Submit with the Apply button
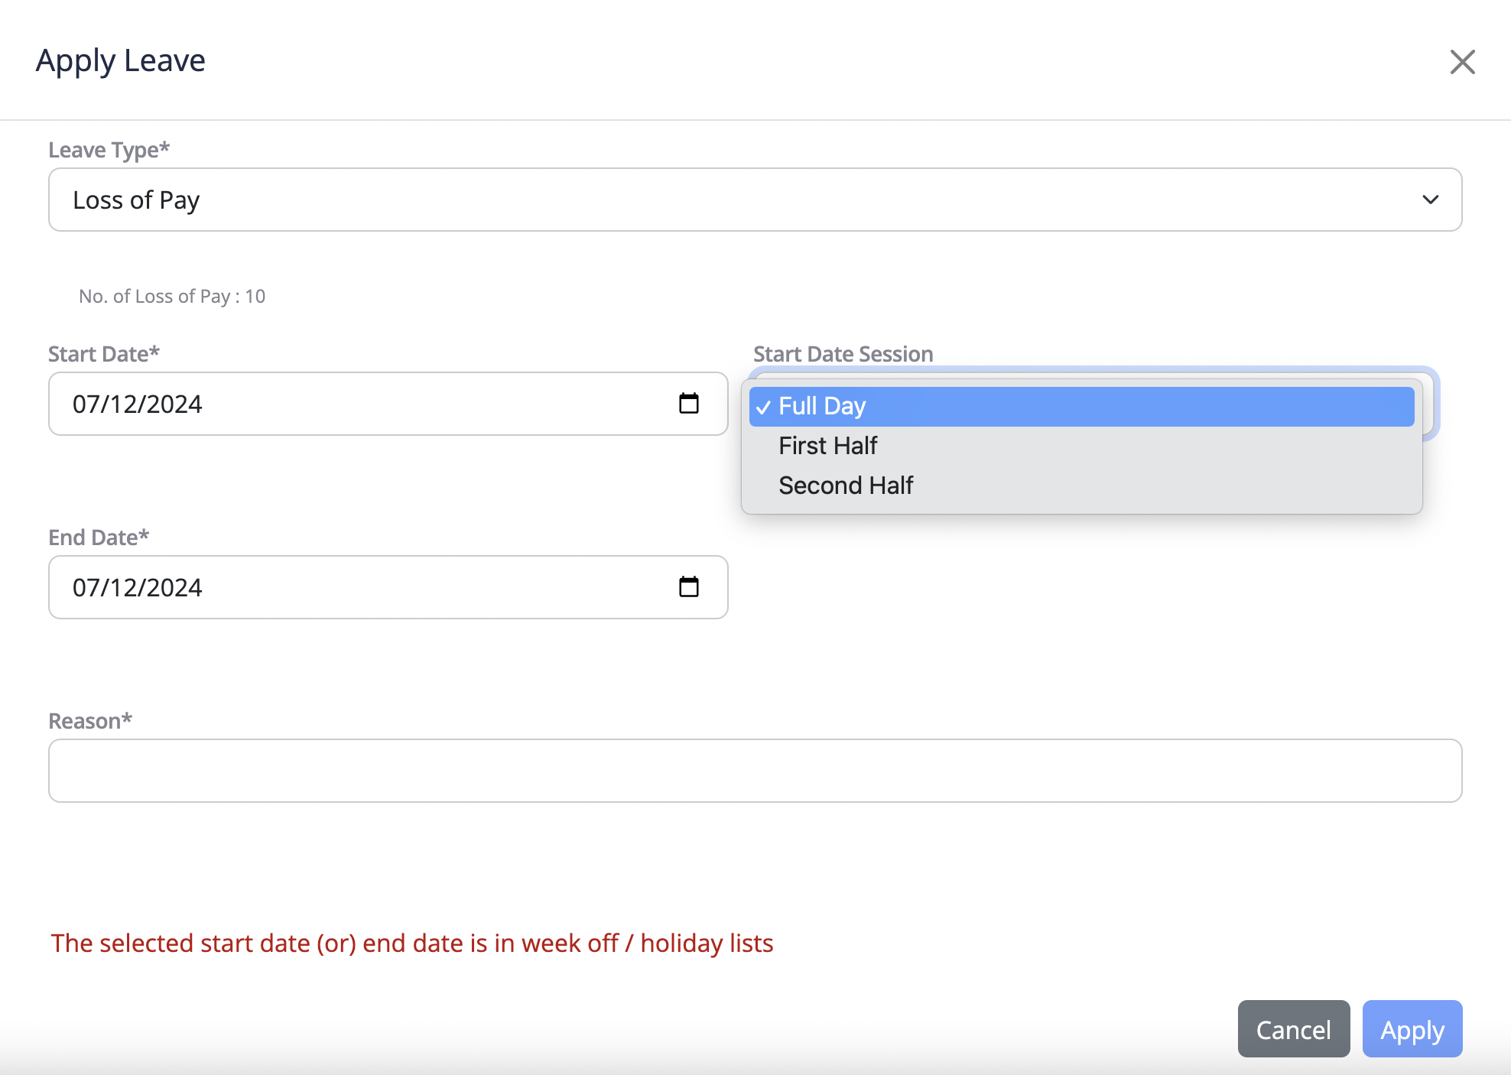This screenshot has width=1511, height=1075. 1412,1029
